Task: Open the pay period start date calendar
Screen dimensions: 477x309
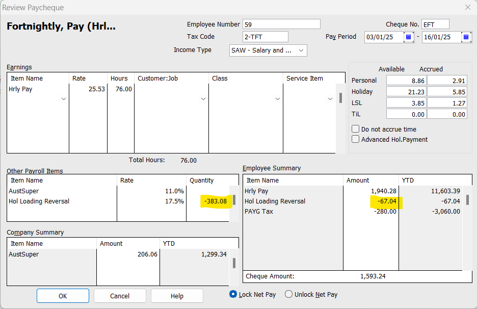Action: [x=409, y=37]
